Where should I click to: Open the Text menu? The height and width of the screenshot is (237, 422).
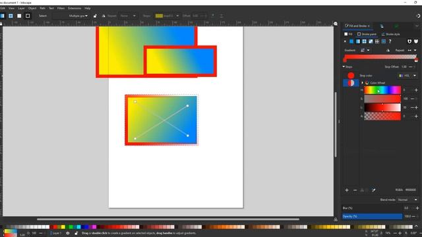point(51,9)
